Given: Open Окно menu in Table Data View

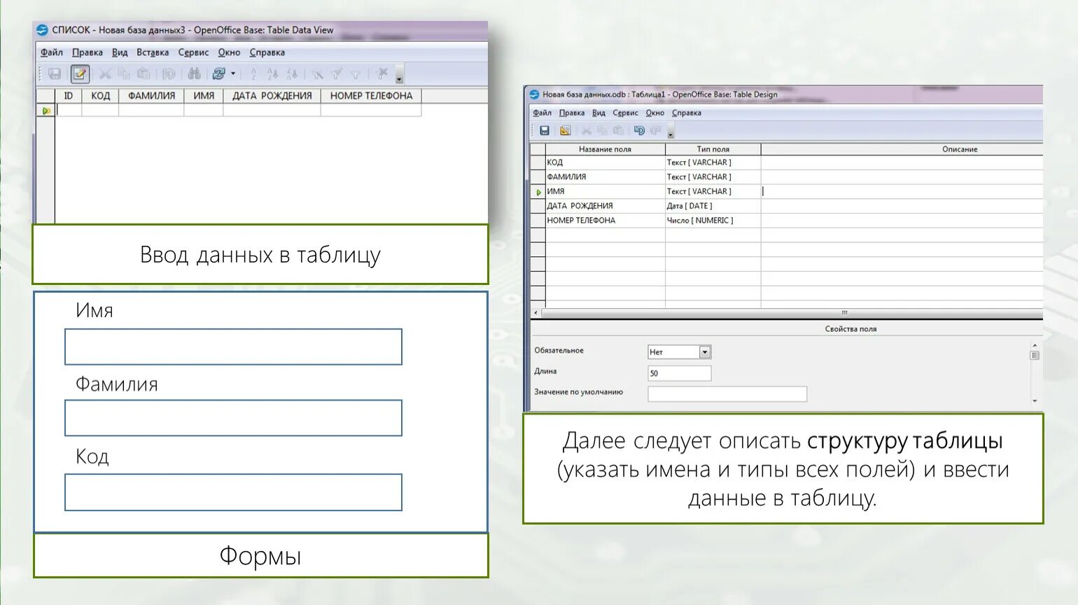Looking at the screenshot, I should point(229,53).
